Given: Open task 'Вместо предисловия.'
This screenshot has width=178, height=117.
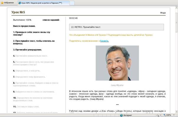Looking at the screenshot, I should point(24,26).
